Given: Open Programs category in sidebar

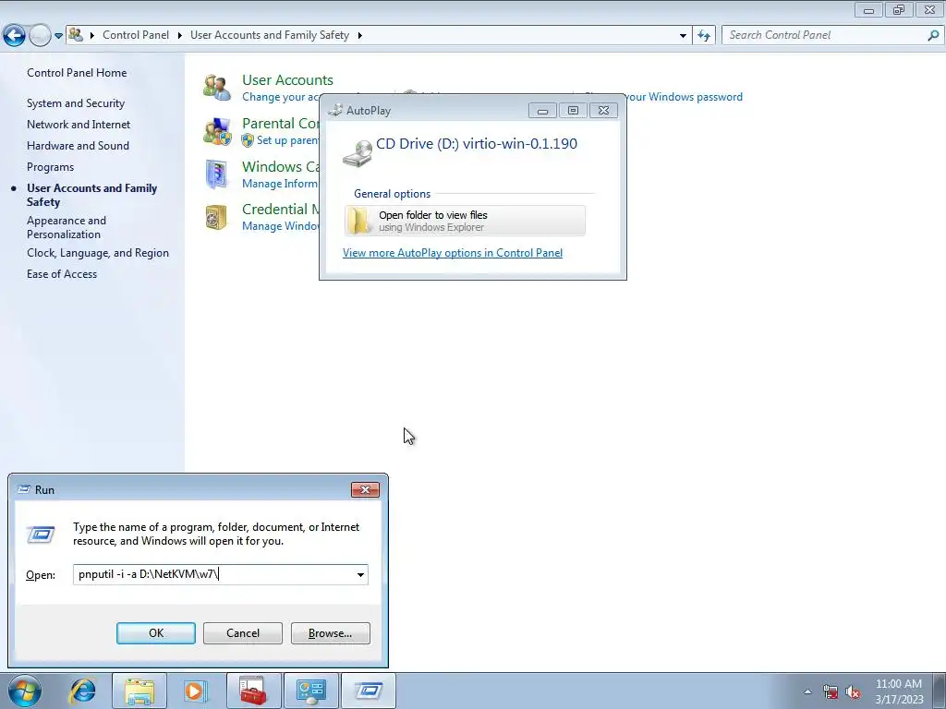Looking at the screenshot, I should [x=50, y=167].
